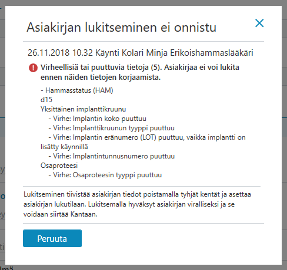Click the 'Hammasstatus (HAM)' entry
Screen dimensions: 287x270
[77, 90]
